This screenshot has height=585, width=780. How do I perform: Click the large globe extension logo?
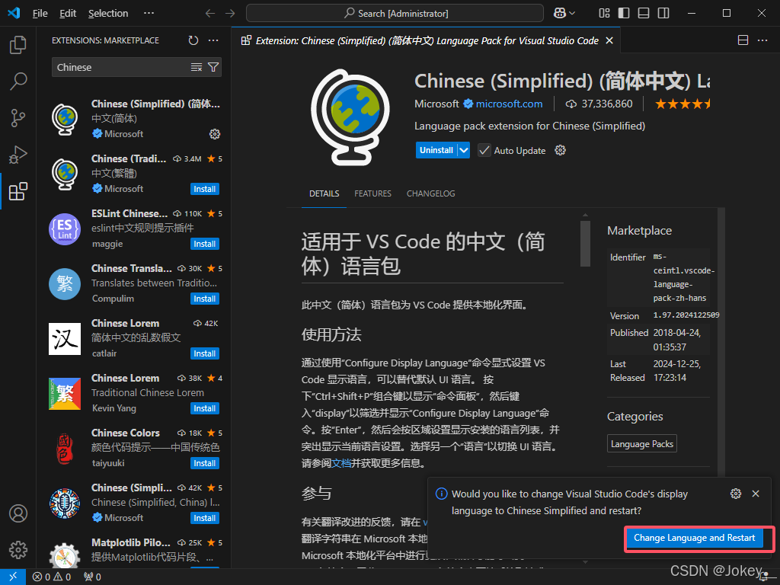point(350,117)
